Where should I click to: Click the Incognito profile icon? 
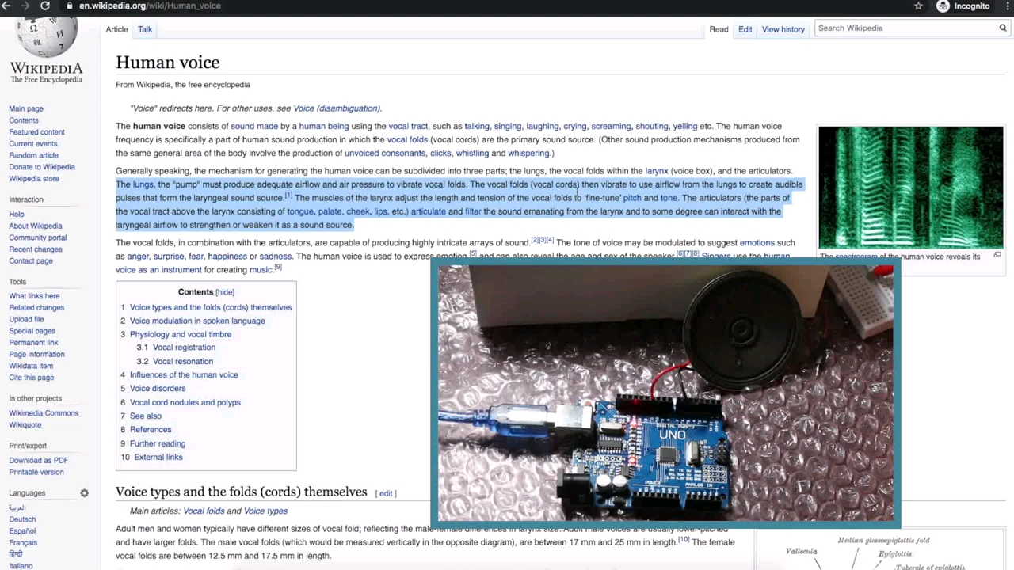943,6
